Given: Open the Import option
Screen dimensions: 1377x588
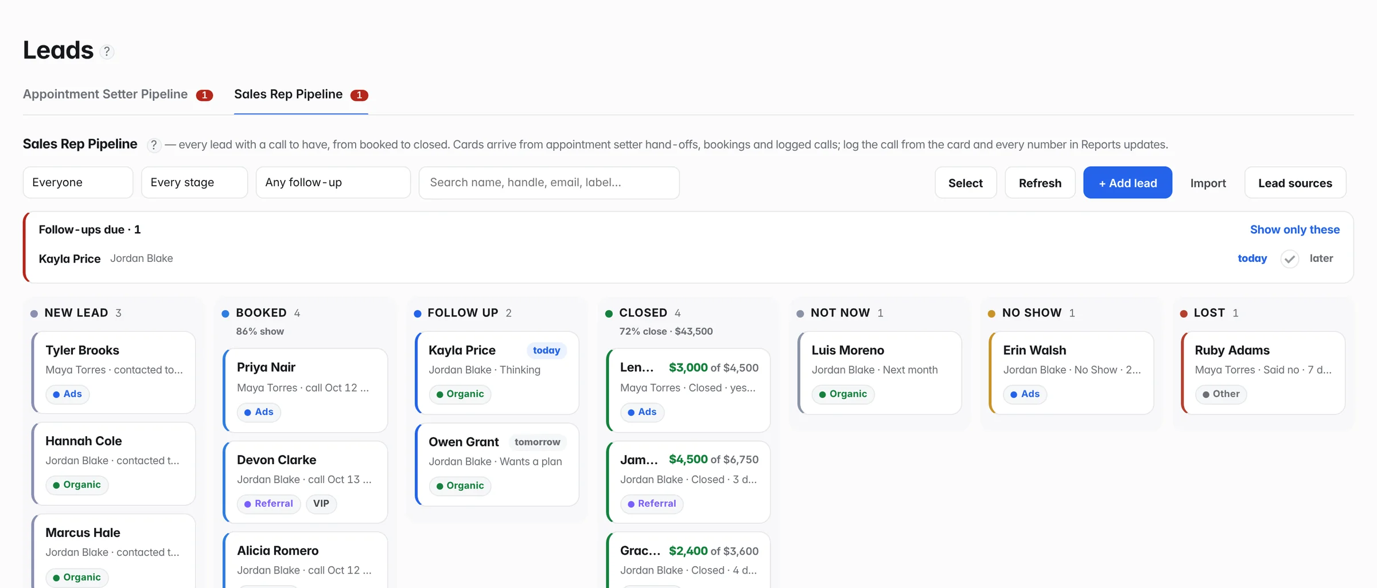Looking at the screenshot, I should [1208, 183].
